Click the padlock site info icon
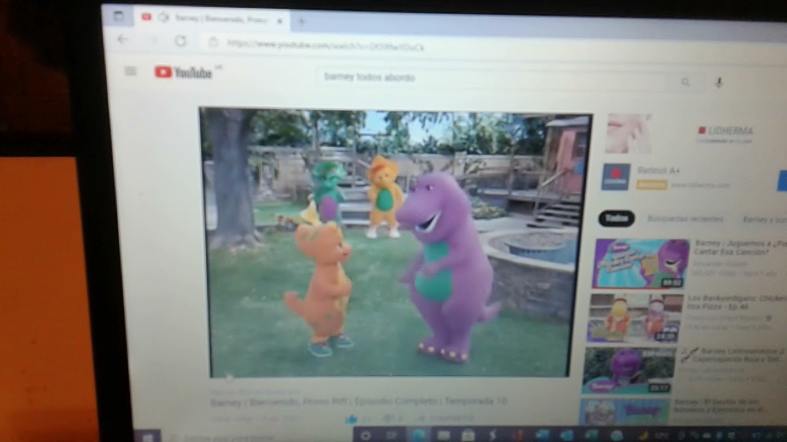Screen dimensions: 787x442 pos(213,42)
